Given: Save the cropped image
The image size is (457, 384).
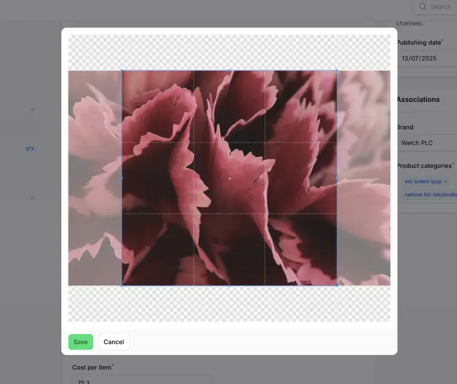Looking at the screenshot, I should (x=81, y=342).
